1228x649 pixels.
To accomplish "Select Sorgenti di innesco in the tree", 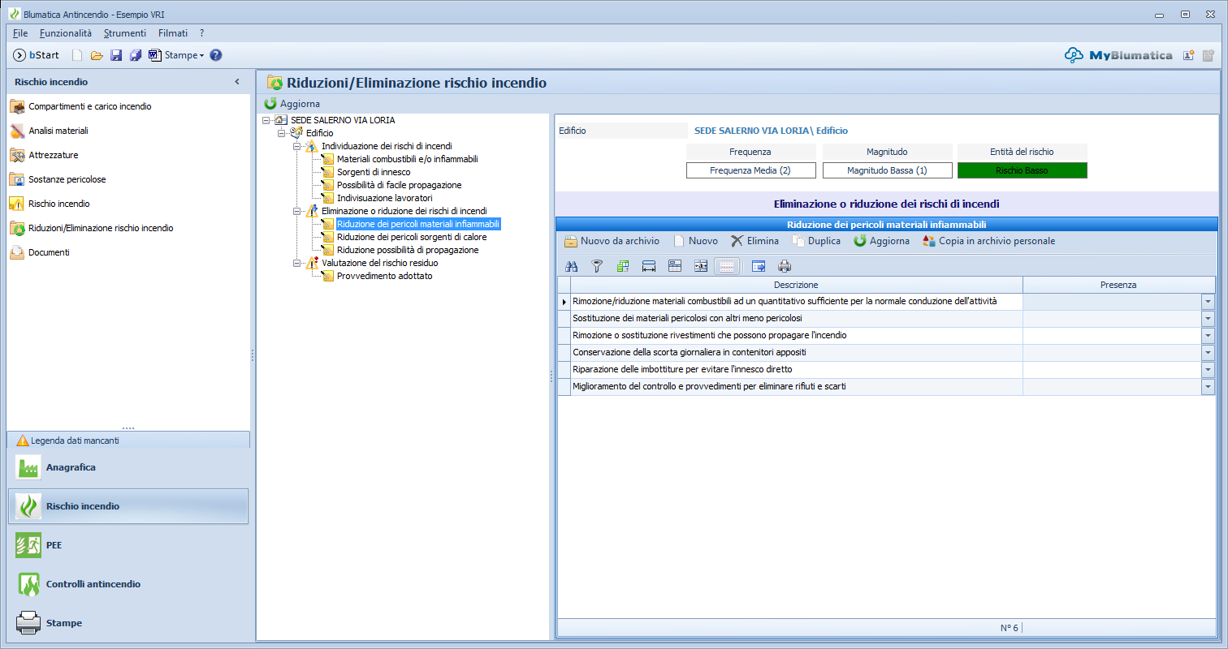I will (x=374, y=172).
